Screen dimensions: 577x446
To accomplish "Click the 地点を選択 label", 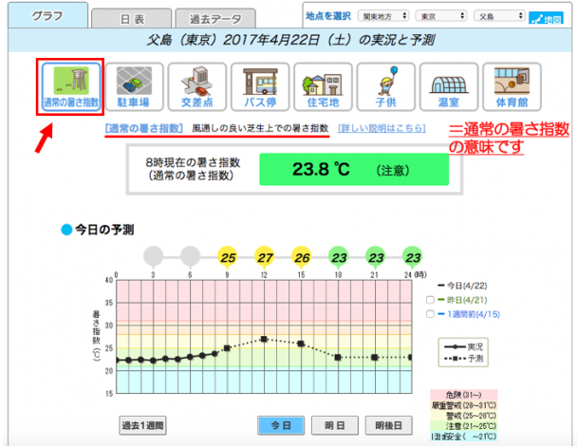I will coord(328,16).
